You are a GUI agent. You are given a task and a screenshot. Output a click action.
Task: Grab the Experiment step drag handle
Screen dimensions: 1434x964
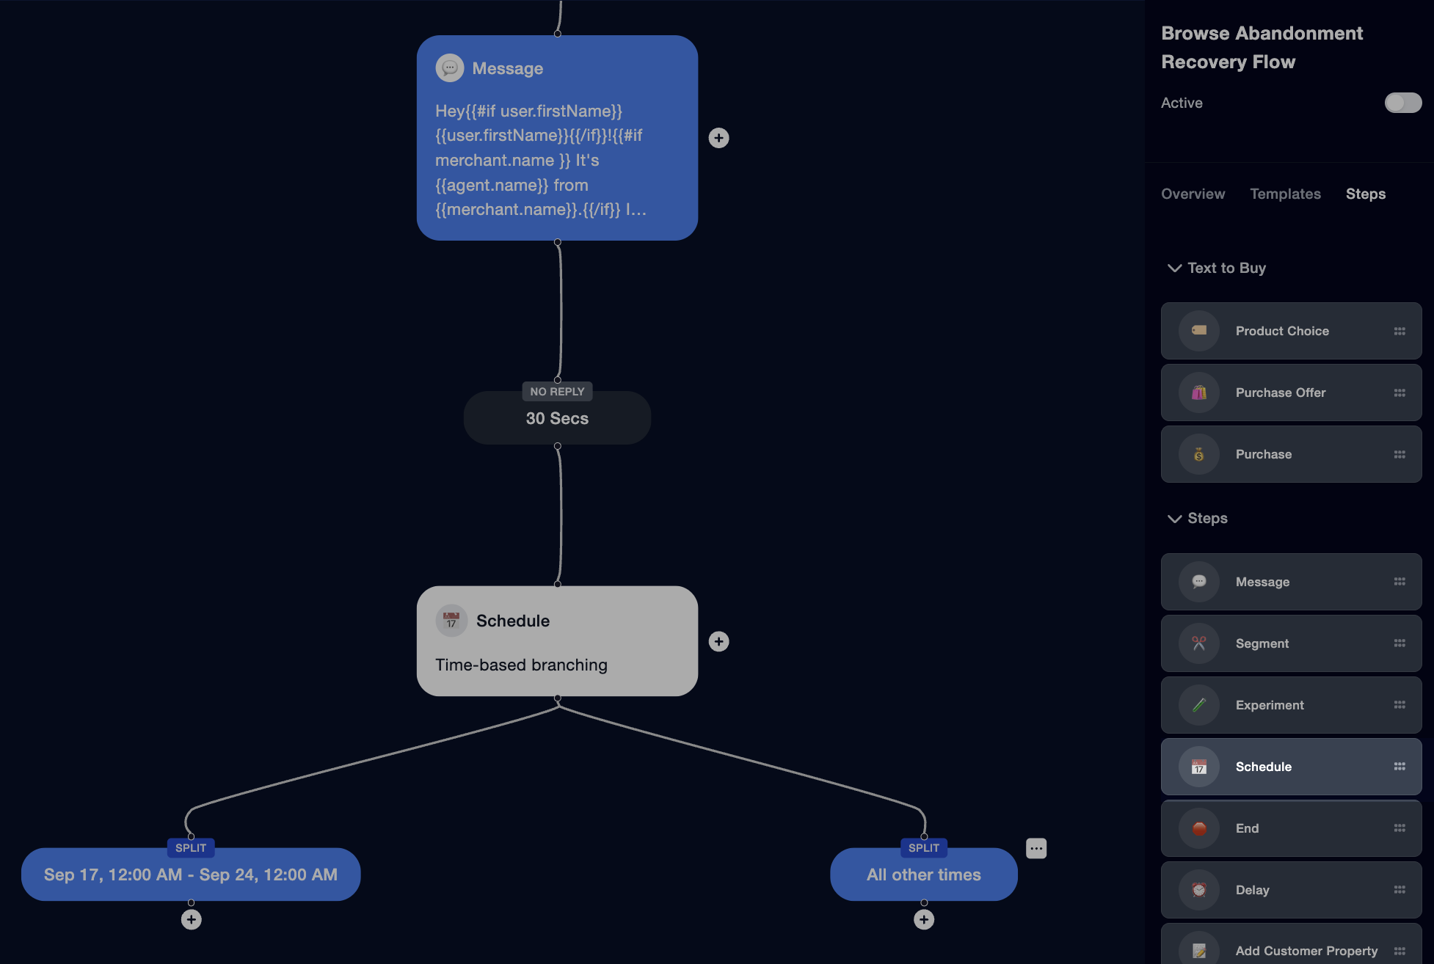pos(1400,704)
